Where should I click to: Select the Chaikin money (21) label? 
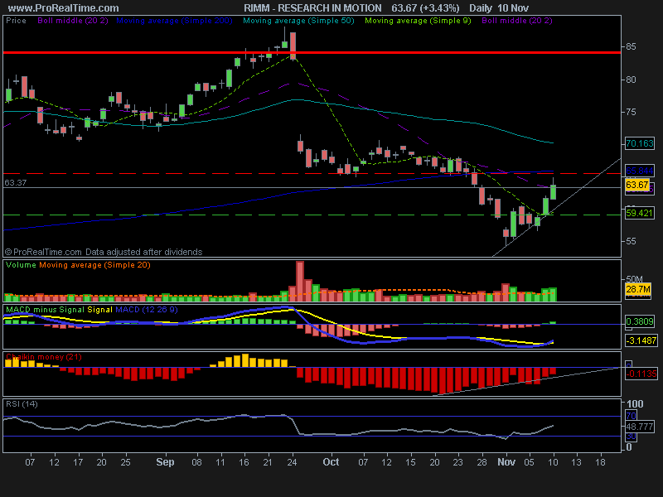tap(44, 357)
